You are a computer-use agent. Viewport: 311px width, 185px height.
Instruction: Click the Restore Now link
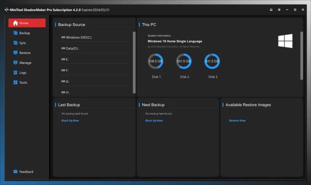(x=237, y=120)
